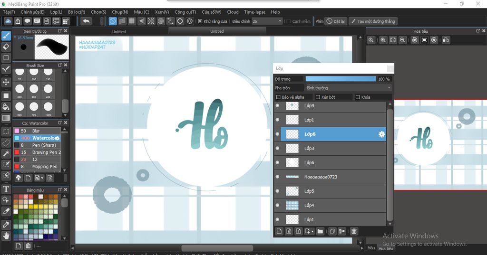The width and height of the screenshot is (487, 255).
Task: Open the Tệp(F) menu
Action: (x=9, y=12)
